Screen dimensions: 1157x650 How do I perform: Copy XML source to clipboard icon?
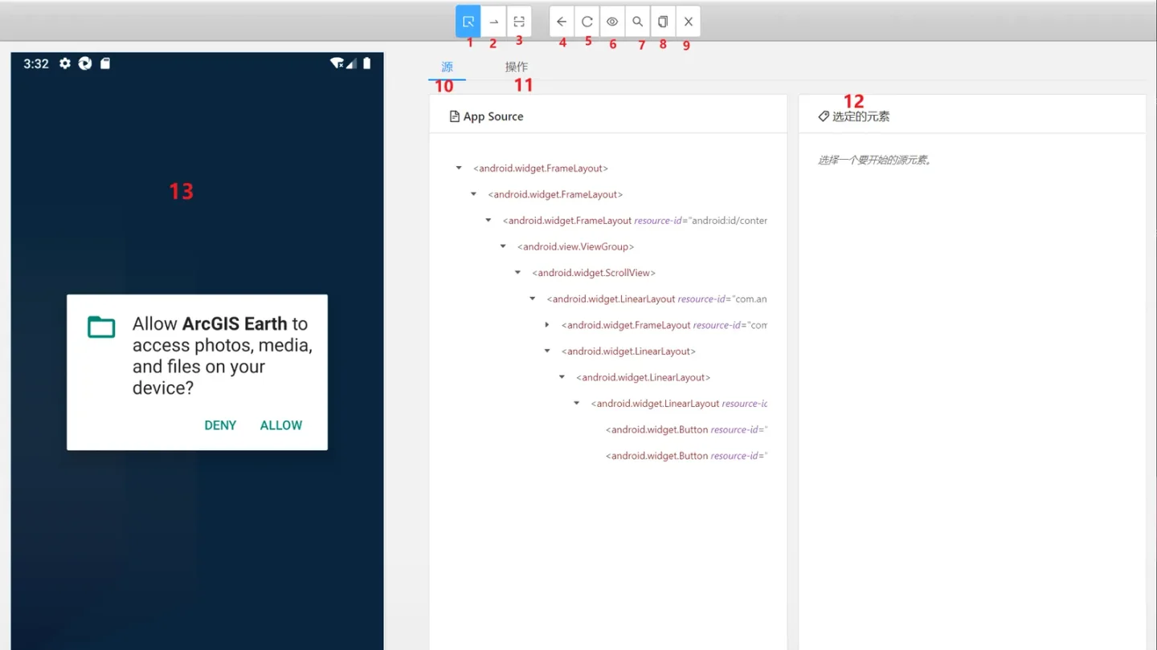(663, 22)
